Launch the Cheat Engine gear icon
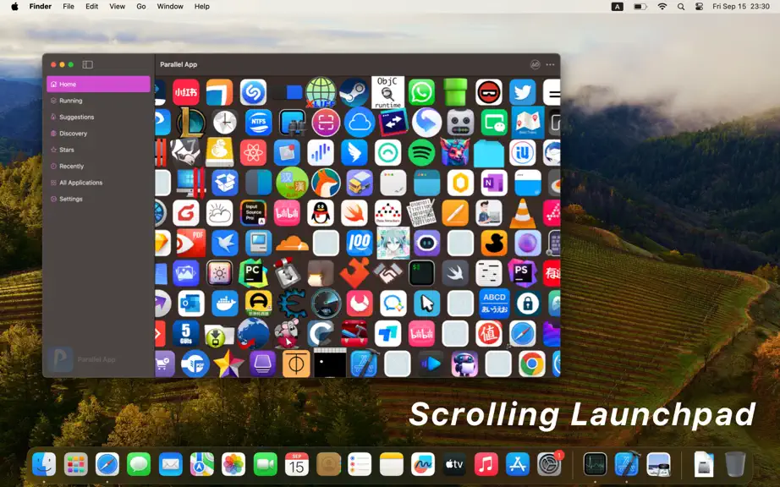The width and height of the screenshot is (780, 487). click(292, 304)
